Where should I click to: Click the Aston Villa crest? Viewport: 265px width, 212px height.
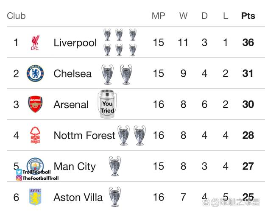tap(35, 197)
